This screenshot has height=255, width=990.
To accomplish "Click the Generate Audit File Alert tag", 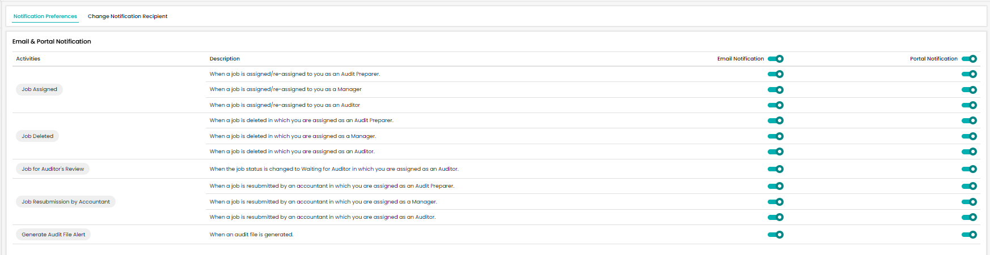I will (x=53, y=235).
